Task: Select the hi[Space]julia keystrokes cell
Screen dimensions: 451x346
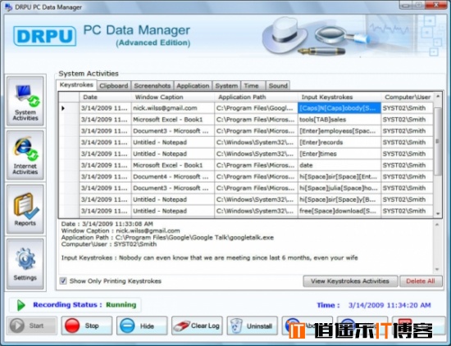Action: [x=339, y=188]
